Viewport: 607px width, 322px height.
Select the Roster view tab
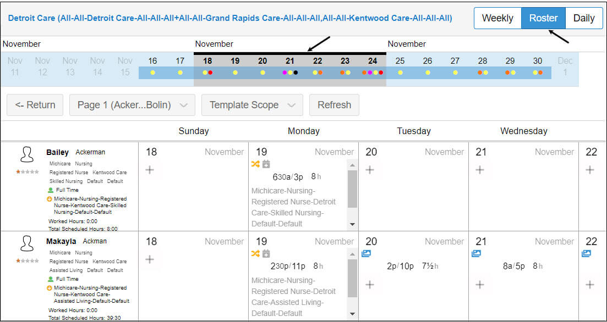point(544,18)
